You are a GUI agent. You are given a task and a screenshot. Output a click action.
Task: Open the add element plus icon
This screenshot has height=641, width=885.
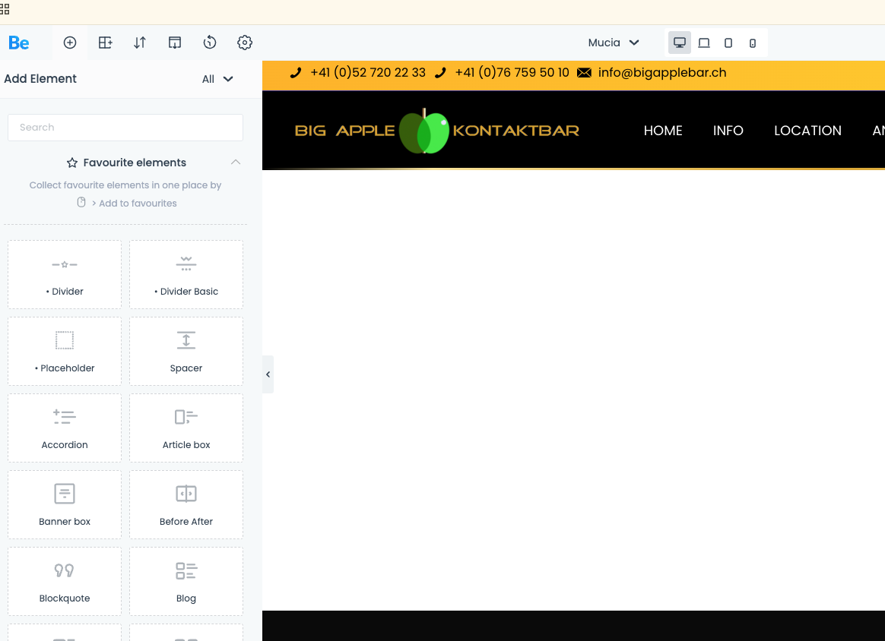coord(70,43)
